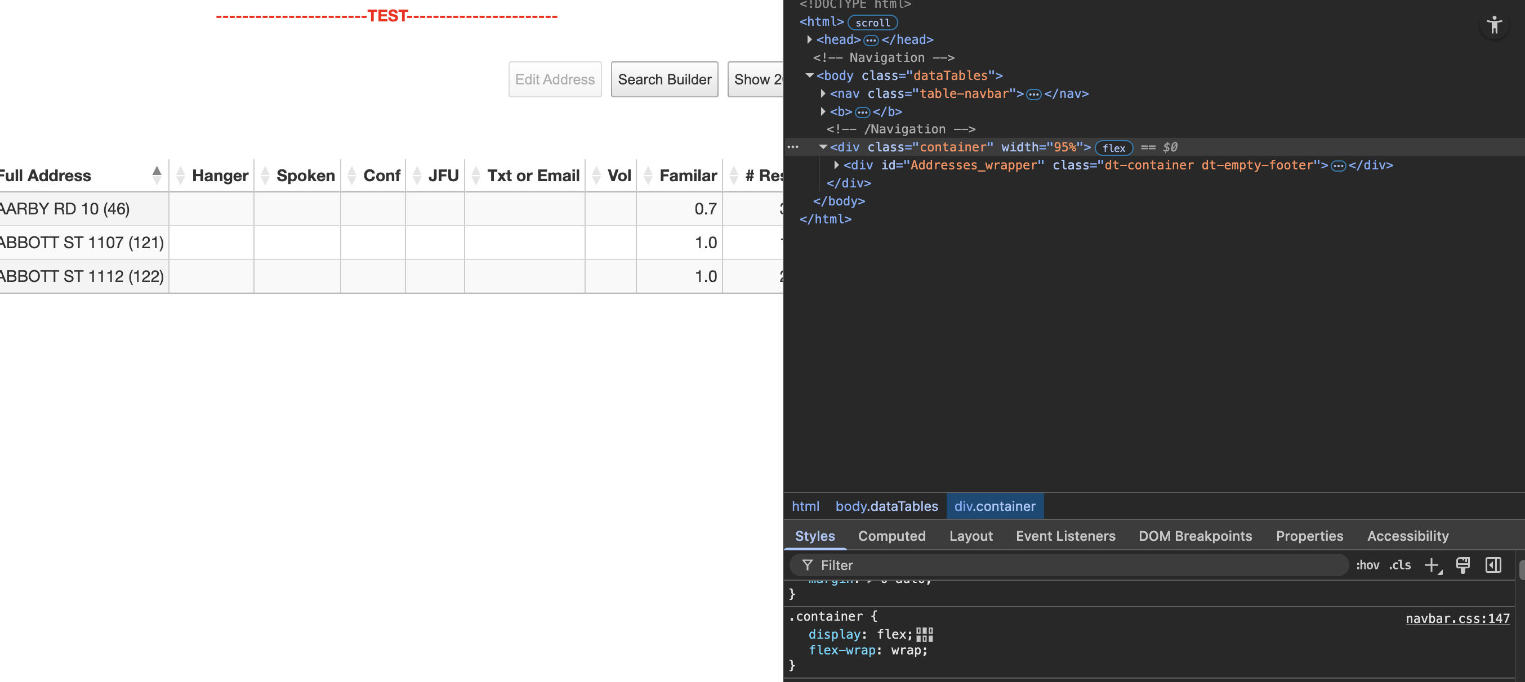Viewport: 1525px width, 682px height.
Task: Expand the nav.table-navbar element node
Action: coord(823,93)
